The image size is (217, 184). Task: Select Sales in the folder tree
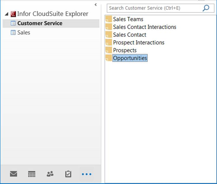point(24,33)
